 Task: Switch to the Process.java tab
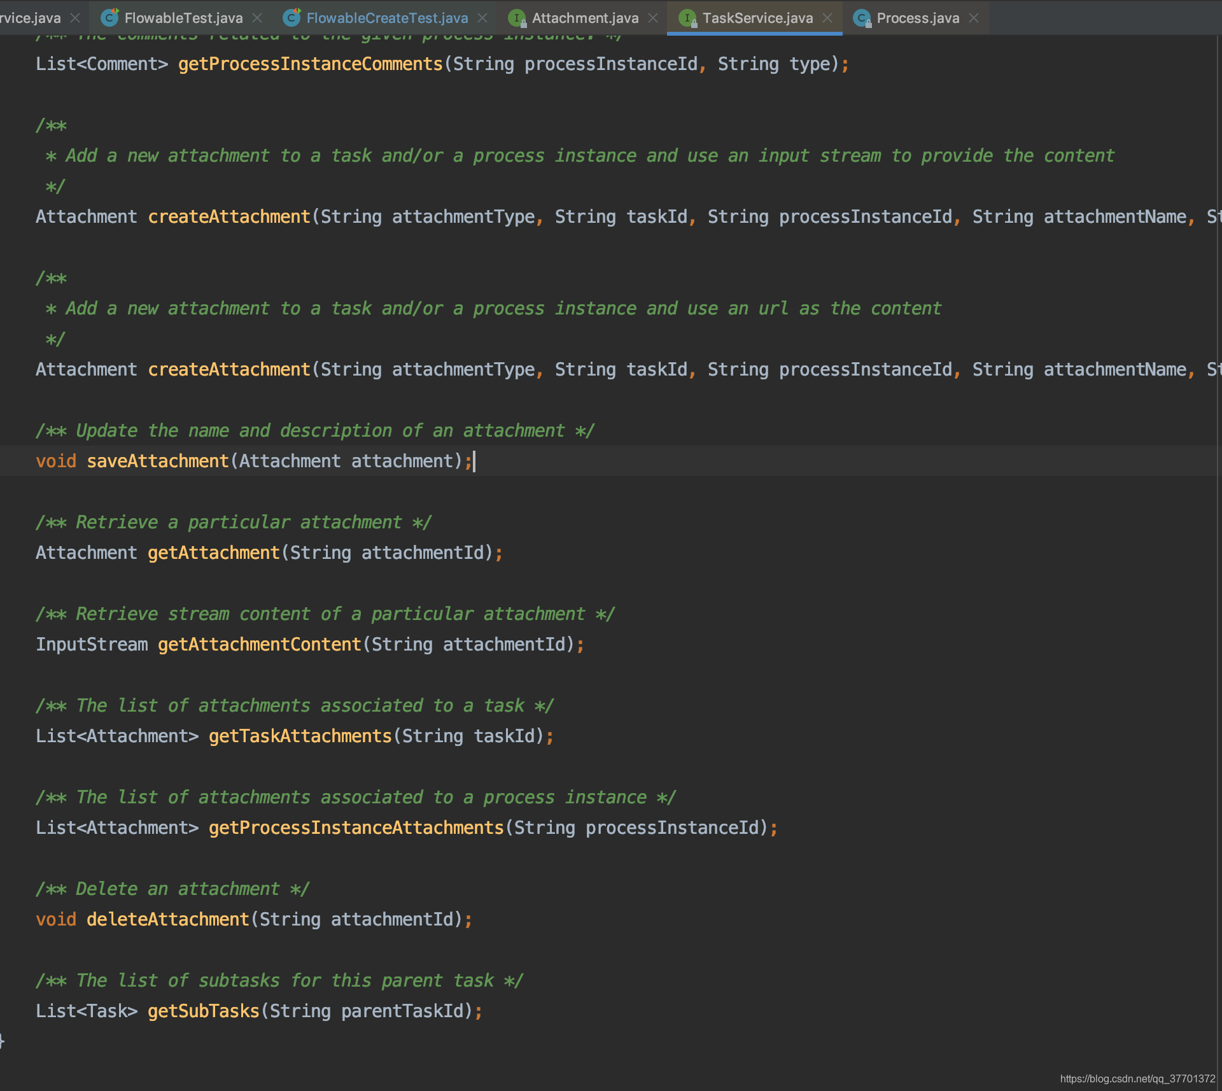pyautogui.click(x=917, y=18)
